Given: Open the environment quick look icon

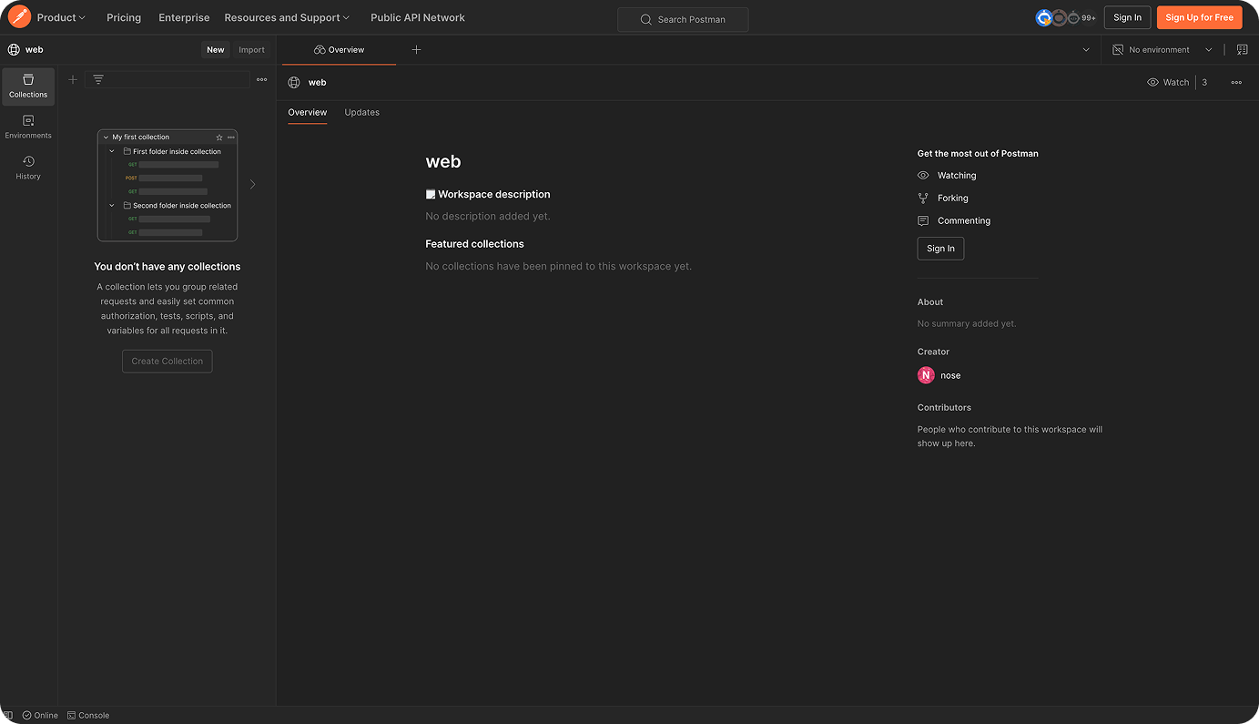Looking at the screenshot, I should [1242, 50].
